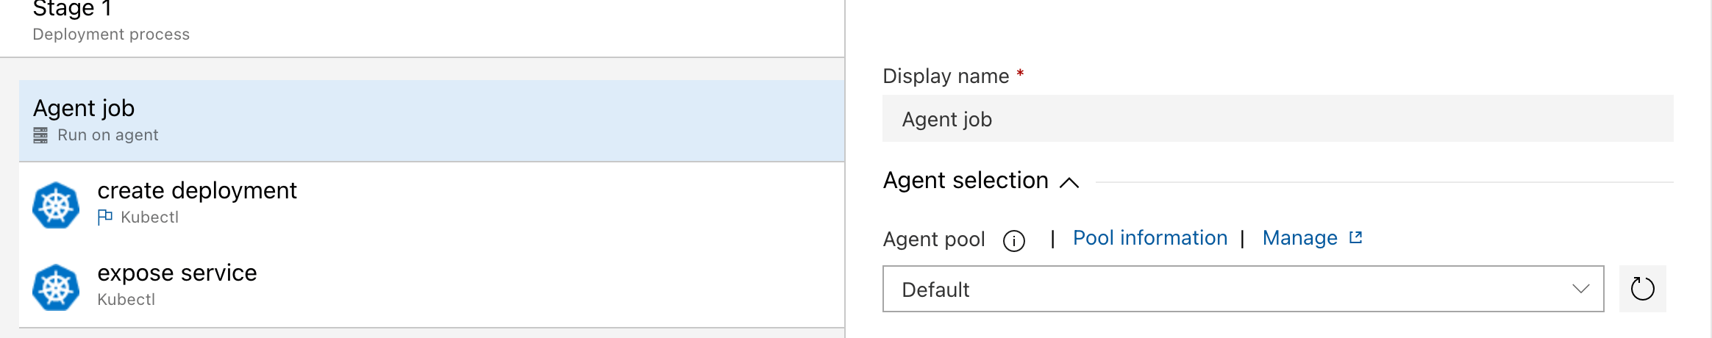1712x338 pixels.
Task: Open the Manage link
Action: 1300,238
